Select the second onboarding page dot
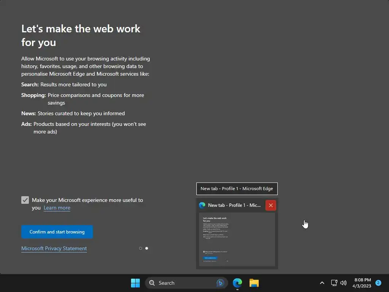This screenshot has width=389, height=292. tap(147, 248)
